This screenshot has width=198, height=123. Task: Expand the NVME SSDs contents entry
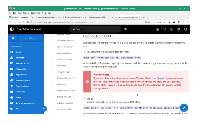(x=52, y=84)
